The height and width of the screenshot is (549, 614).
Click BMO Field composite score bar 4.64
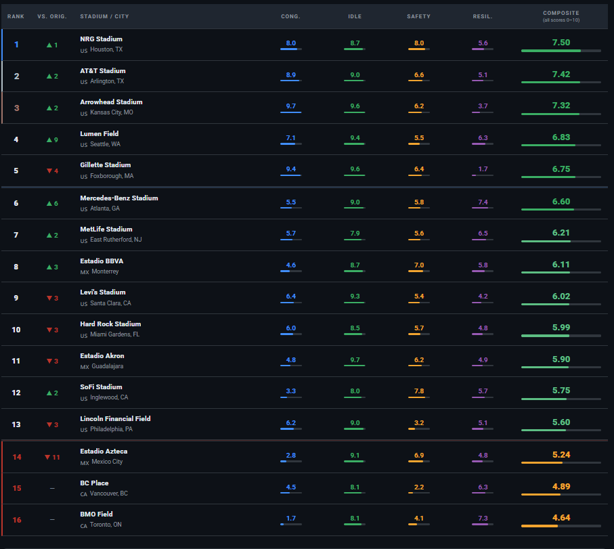[x=561, y=526]
